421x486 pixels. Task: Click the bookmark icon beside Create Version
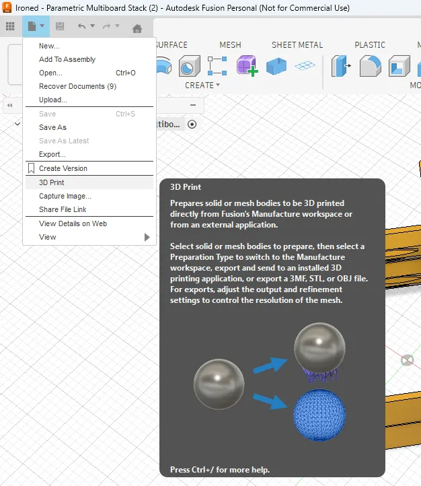[x=31, y=168]
